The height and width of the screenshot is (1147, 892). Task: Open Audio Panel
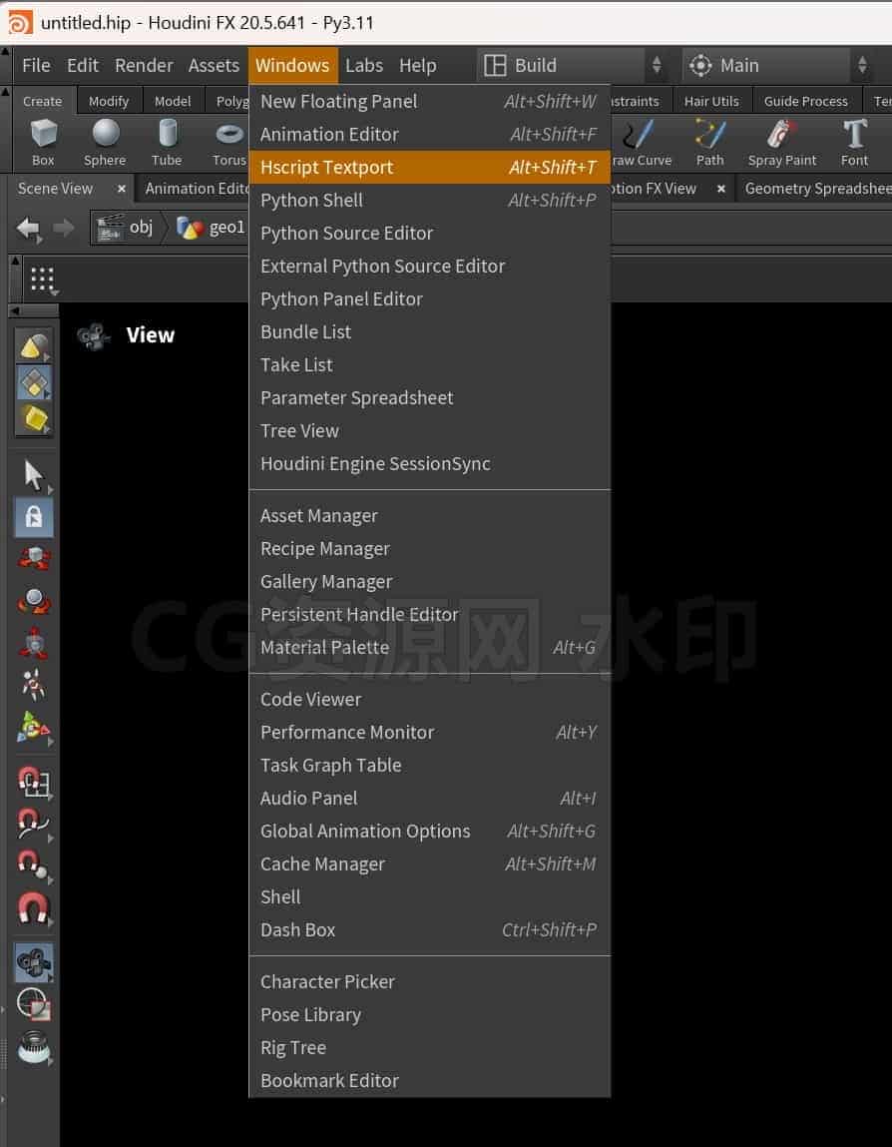click(430, 798)
